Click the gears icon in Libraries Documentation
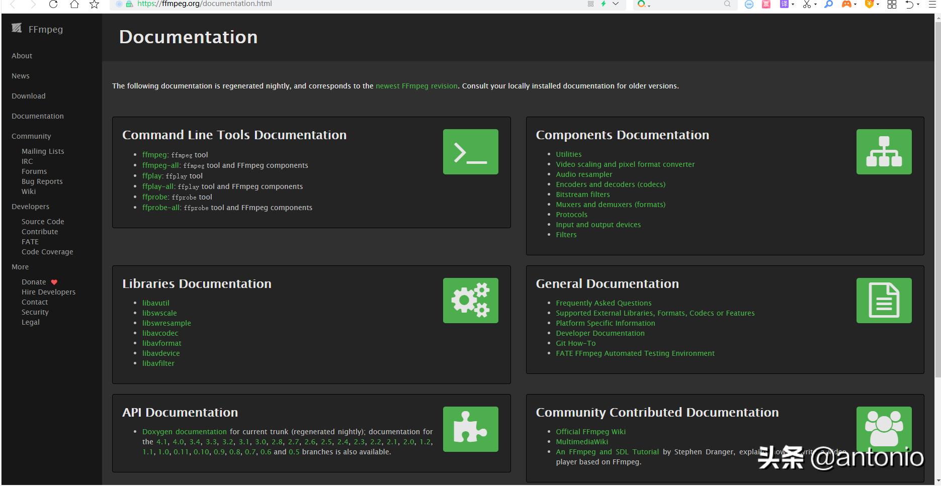Image resolution: width=941 pixels, height=486 pixels. point(470,301)
